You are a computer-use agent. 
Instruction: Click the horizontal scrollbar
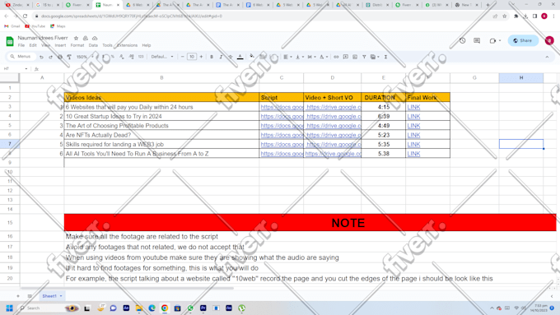[127, 288]
